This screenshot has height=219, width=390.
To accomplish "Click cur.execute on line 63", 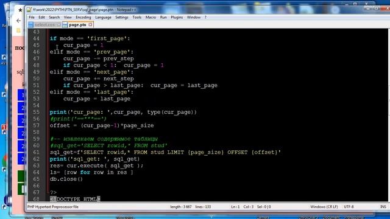I will click(85, 165).
